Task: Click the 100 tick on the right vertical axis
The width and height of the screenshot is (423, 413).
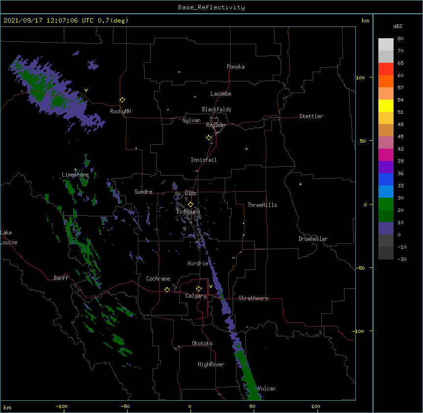Action: click(360, 77)
